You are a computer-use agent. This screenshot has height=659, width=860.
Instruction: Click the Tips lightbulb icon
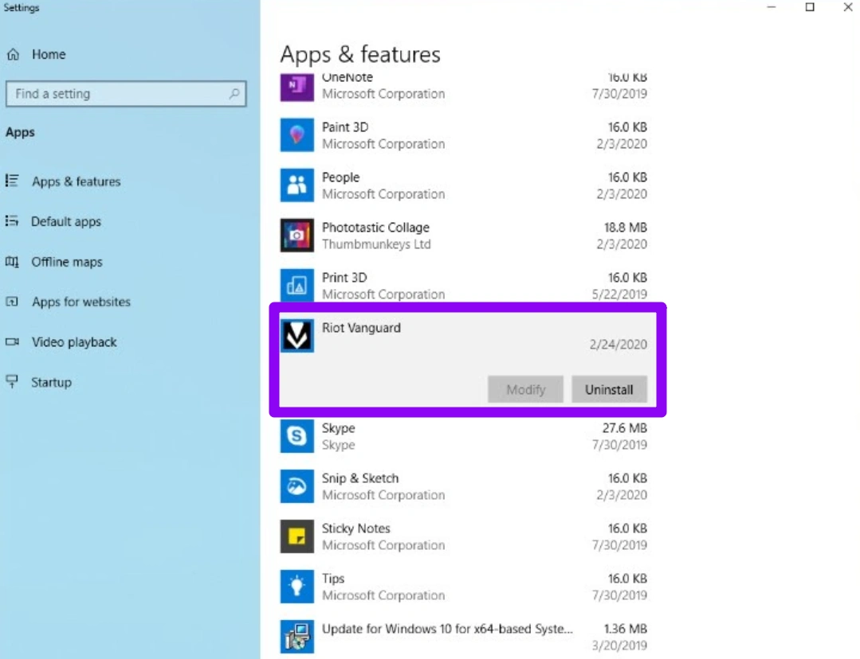click(297, 587)
